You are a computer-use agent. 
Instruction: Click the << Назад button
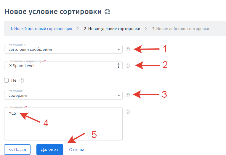pyautogui.click(x=17, y=150)
